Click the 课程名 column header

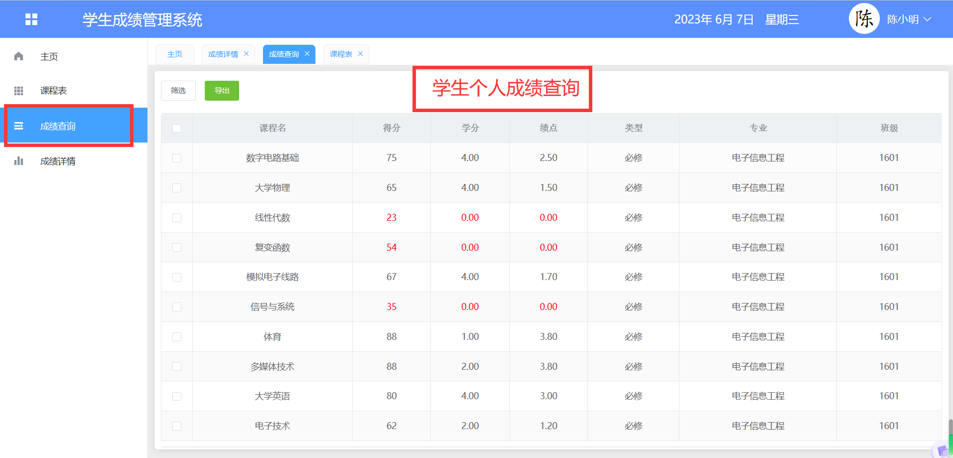pyautogui.click(x=272, y=128)
